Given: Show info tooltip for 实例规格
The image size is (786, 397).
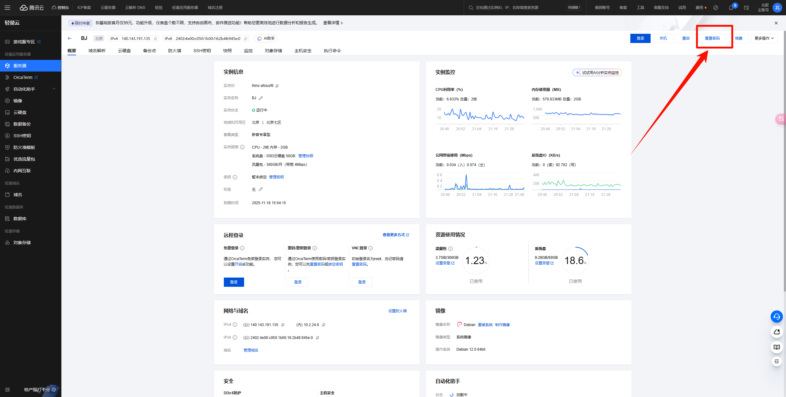Looking at the screenshot, I should (242, 147).
